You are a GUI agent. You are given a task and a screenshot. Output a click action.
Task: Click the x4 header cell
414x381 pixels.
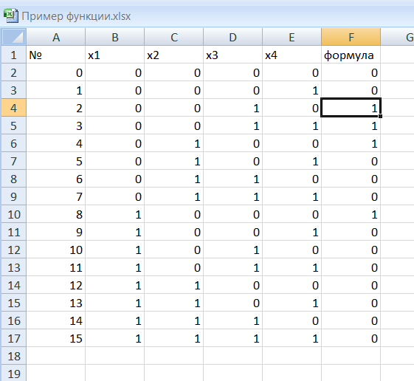[291, 55]
